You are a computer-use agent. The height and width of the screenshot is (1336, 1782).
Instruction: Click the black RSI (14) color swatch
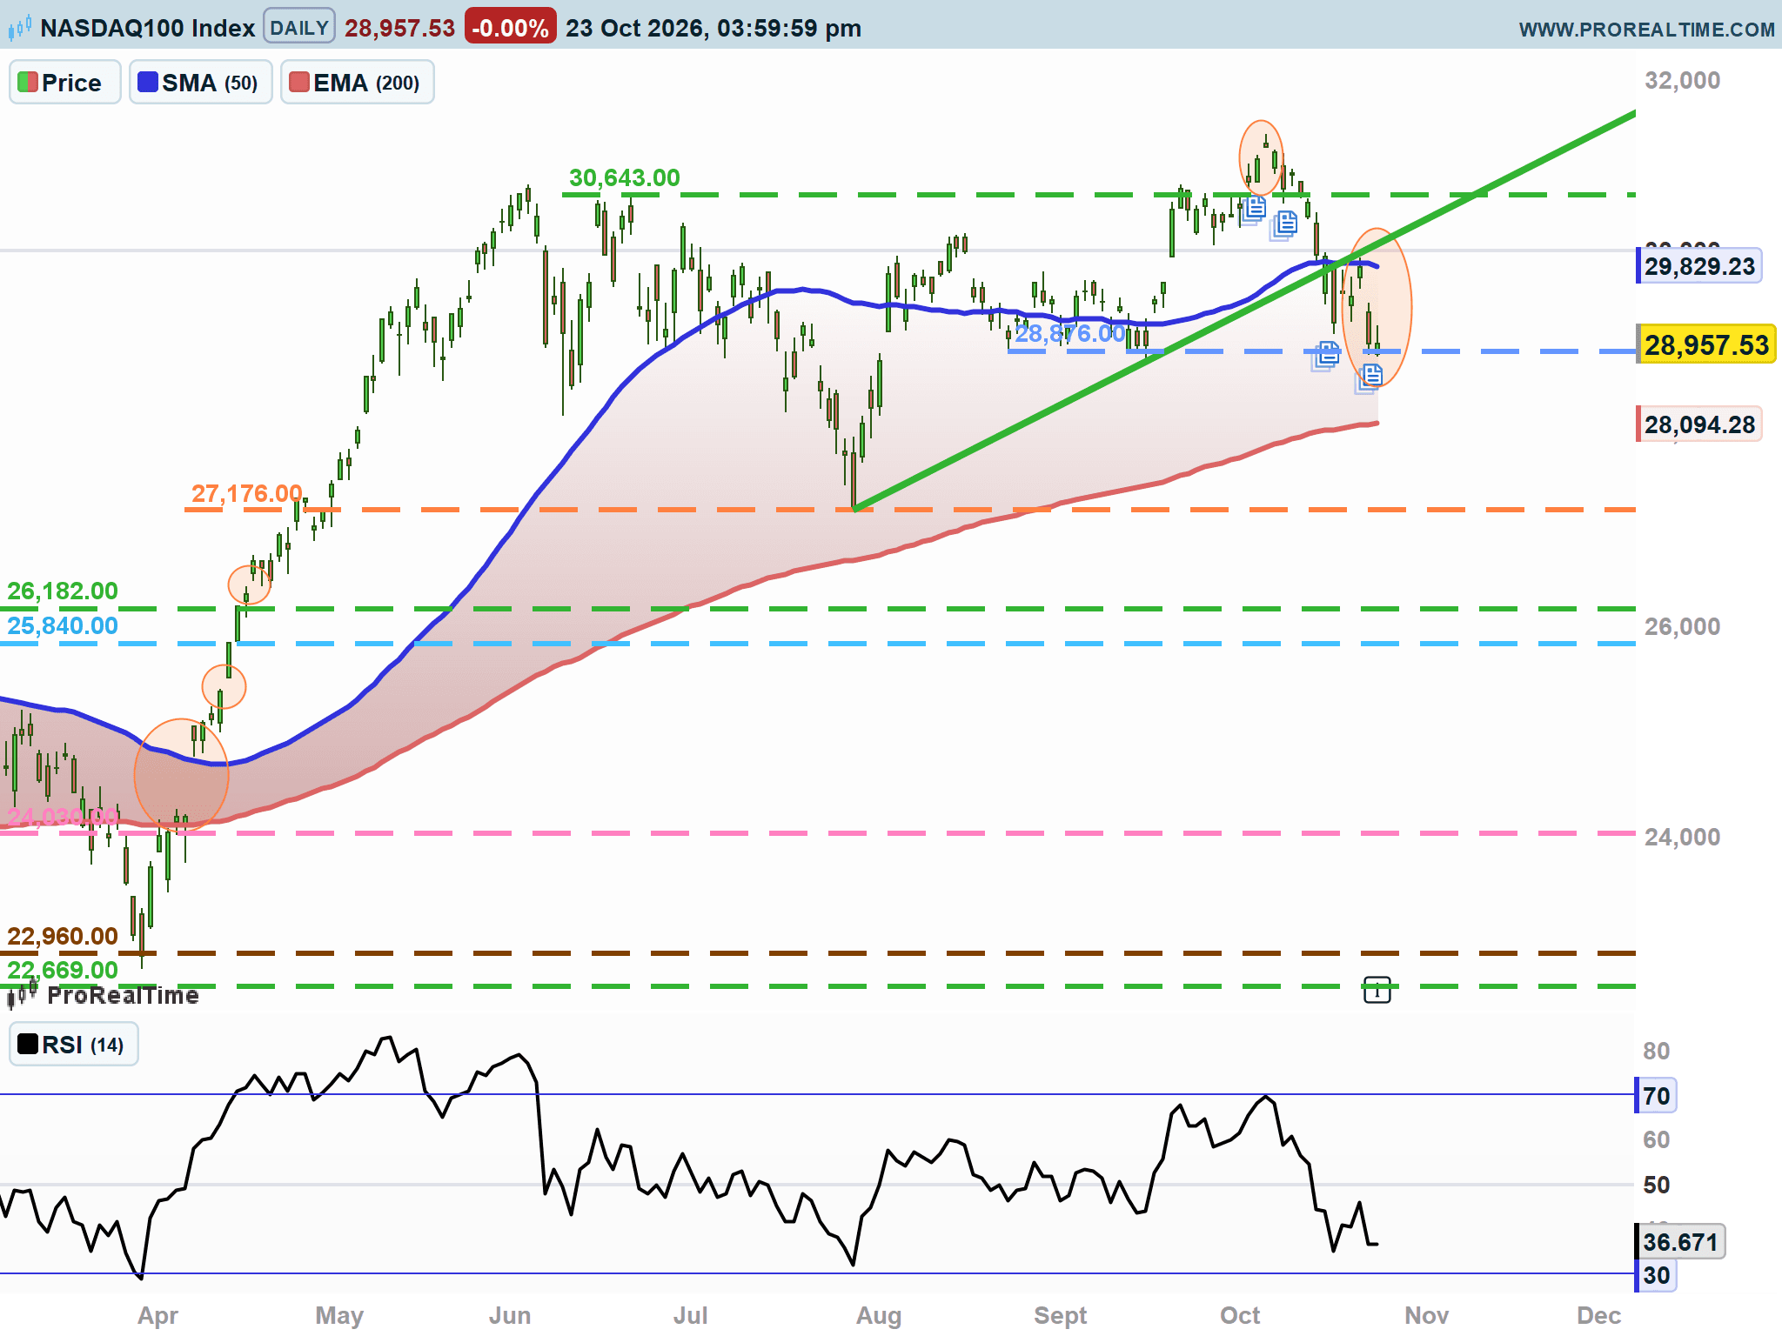28,1044
